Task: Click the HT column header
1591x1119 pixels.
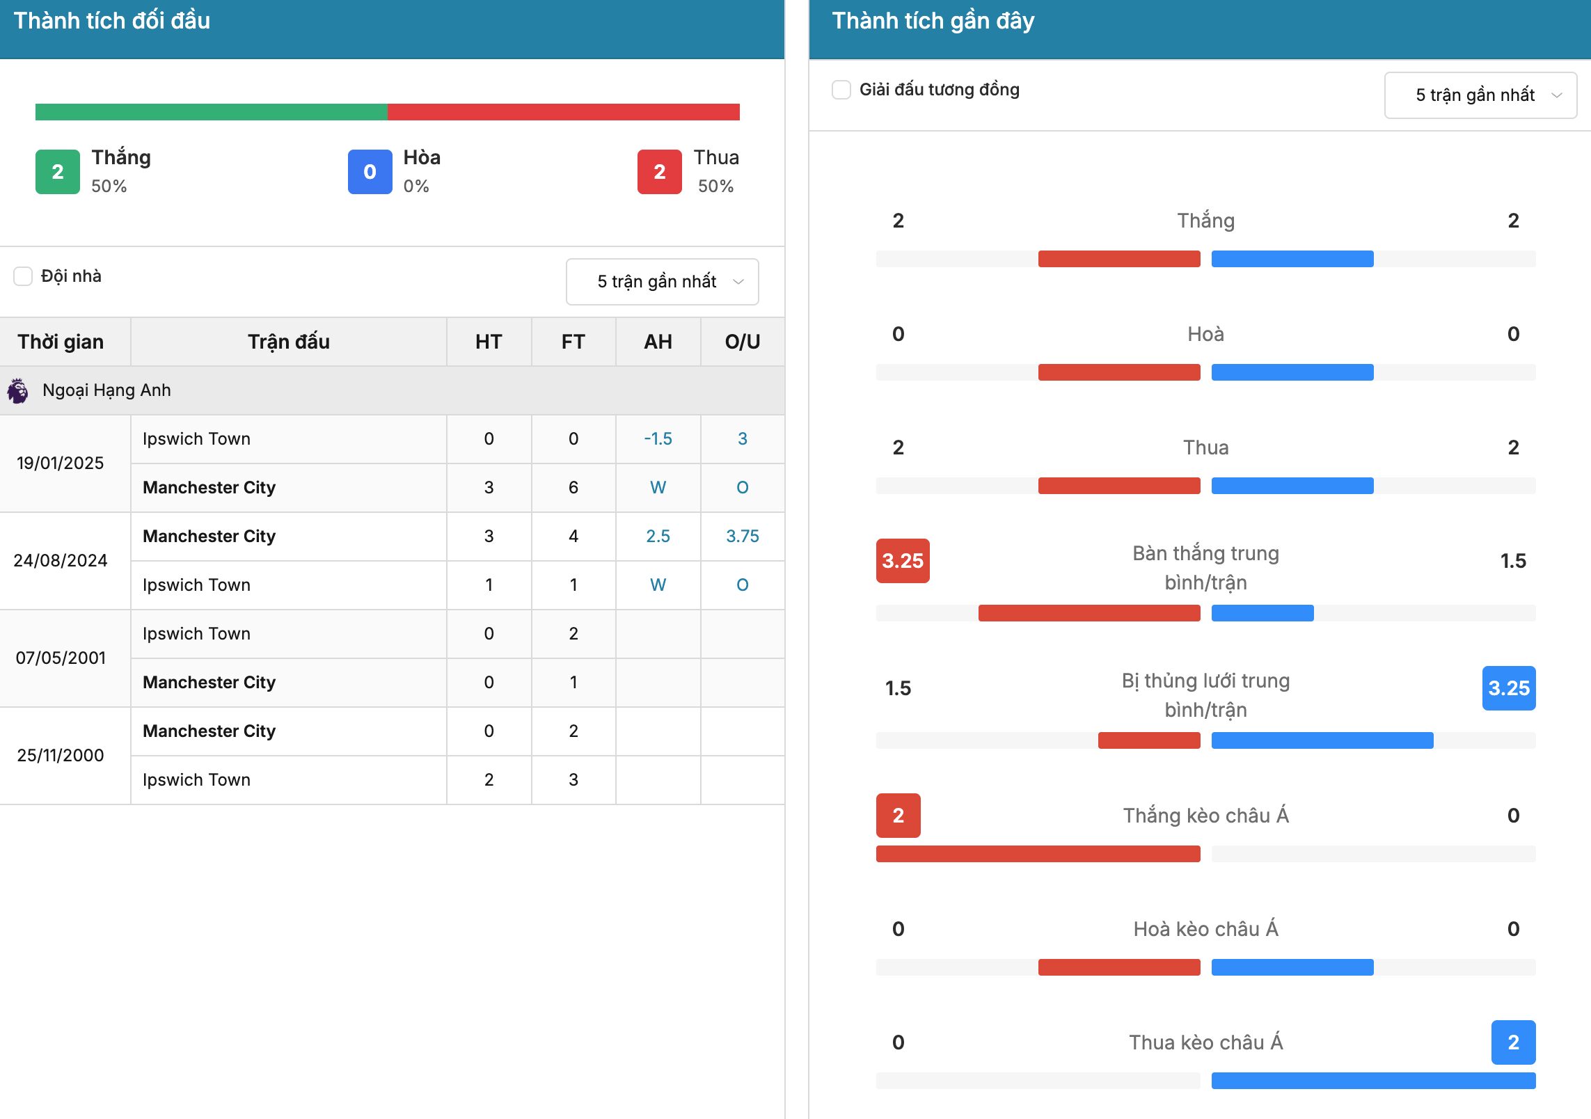Action: (489, 342)
